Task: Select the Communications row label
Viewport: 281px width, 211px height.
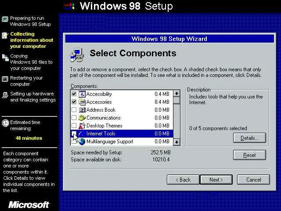Action: (x=104, y=118)
